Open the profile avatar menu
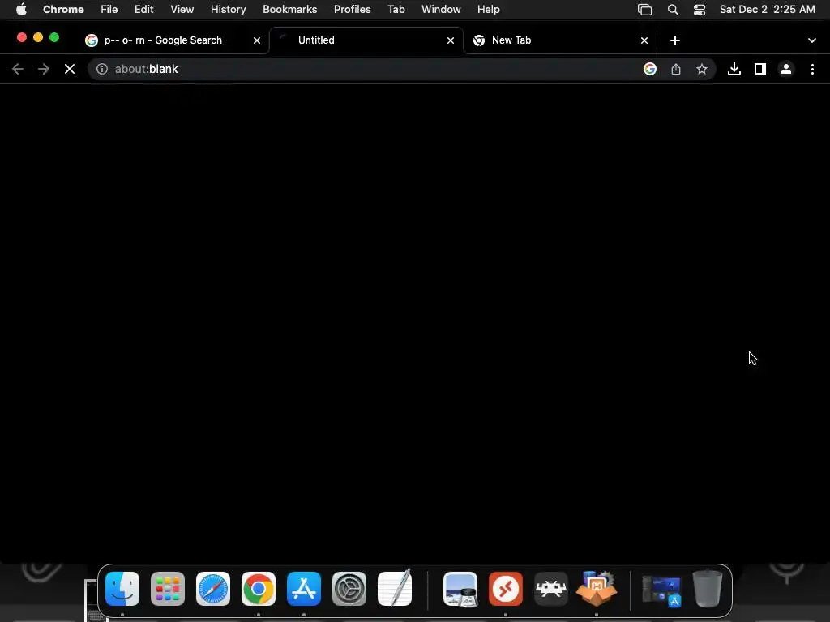Image resolution: width=830 pixels, height=622 pixels. 786,70
